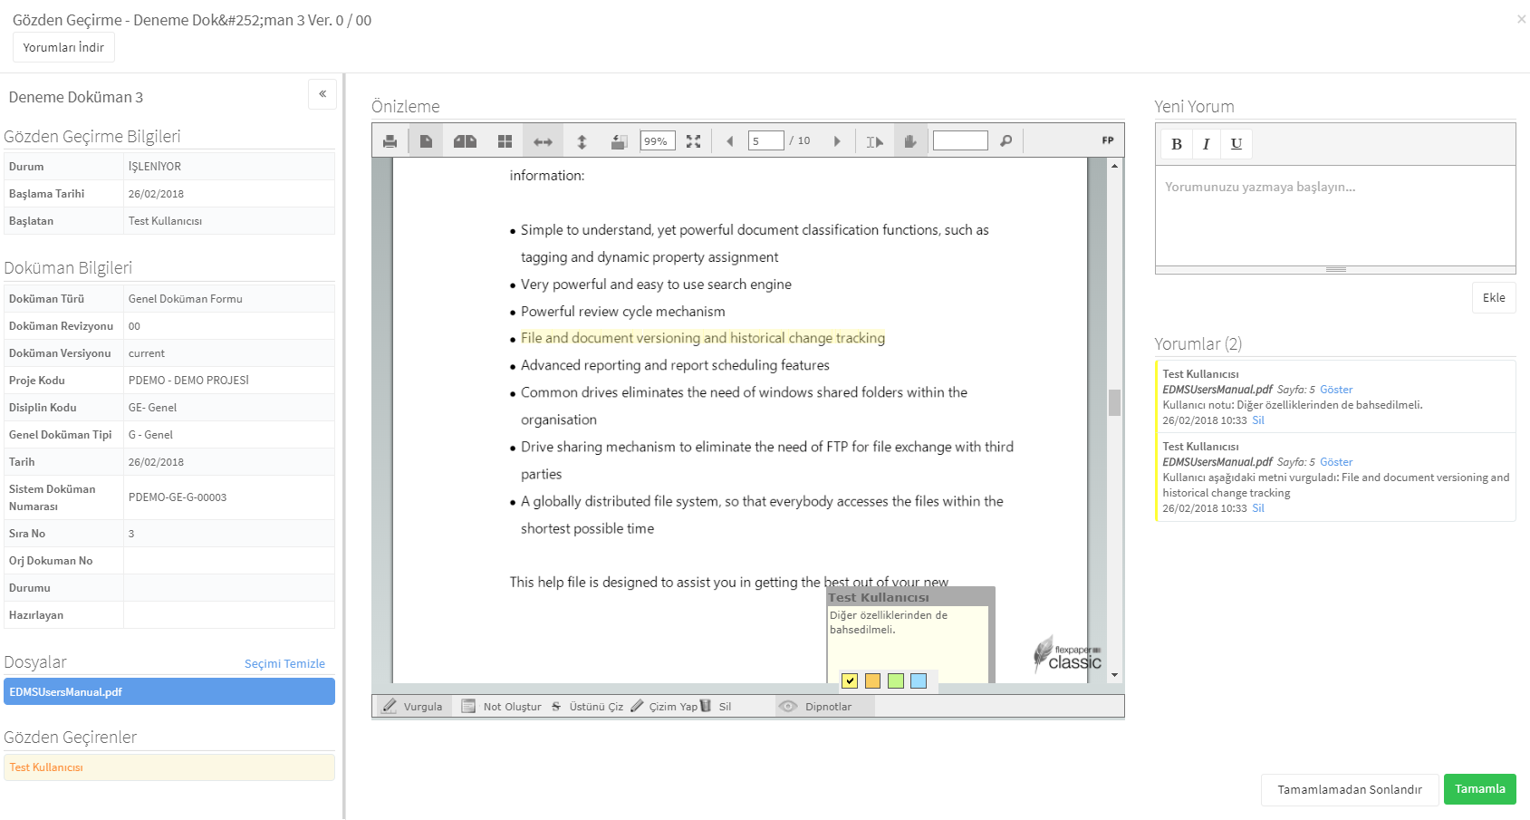The height and width of the screenshot is (820, 1530).
Task: Select the Vurgula highlight tool
Action: (413, 707)
